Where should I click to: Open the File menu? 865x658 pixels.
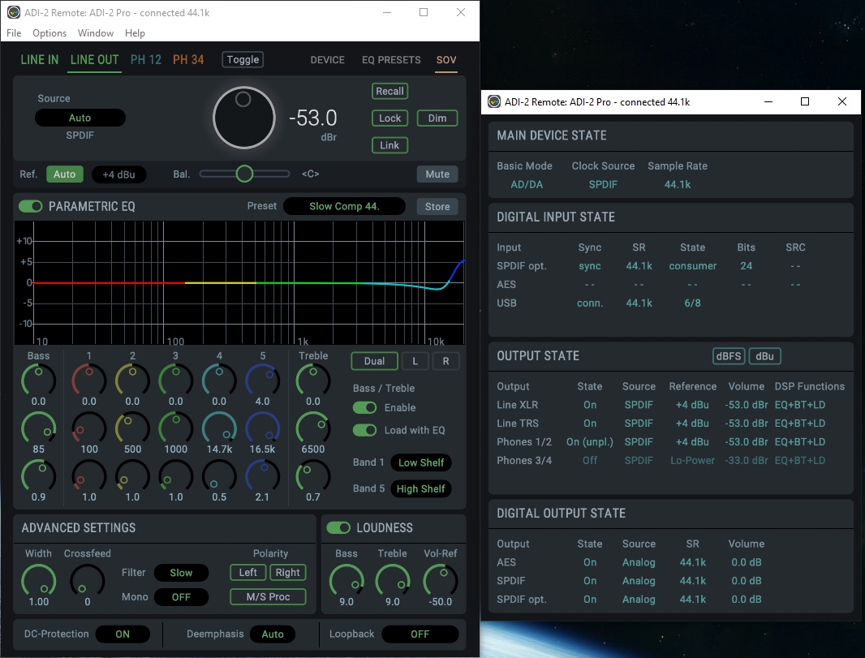14,33
